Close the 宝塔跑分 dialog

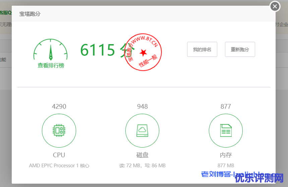275,7
